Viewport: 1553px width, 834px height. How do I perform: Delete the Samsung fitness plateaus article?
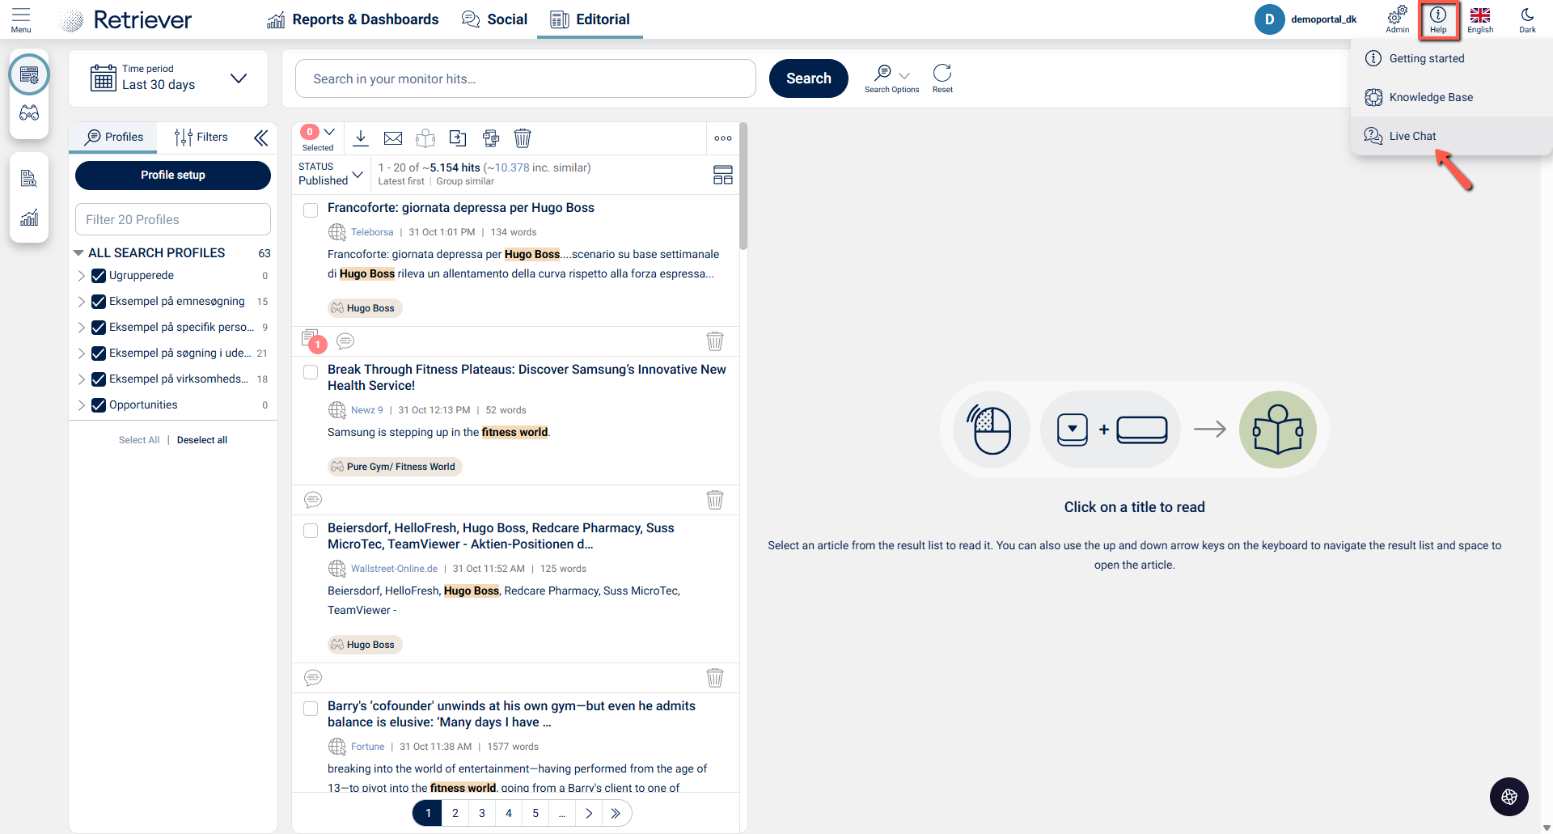(x=715, y=500)
